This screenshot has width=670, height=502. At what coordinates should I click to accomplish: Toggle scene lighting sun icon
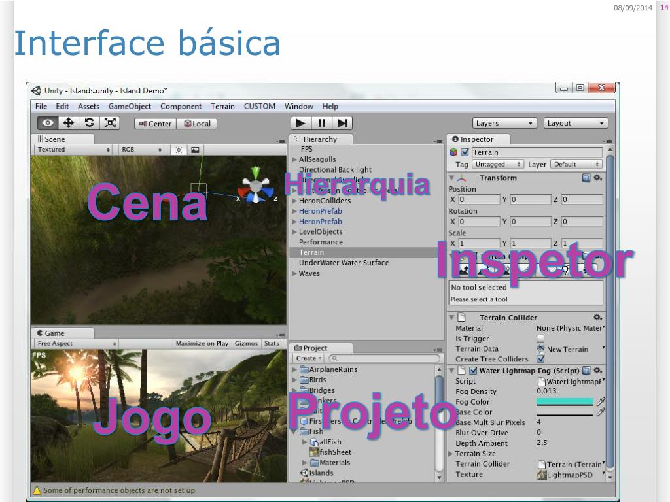(x=179, y=150)
